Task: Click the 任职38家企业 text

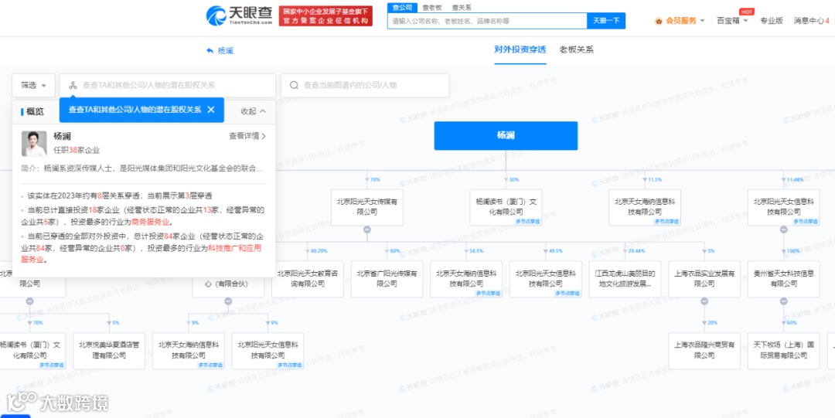Action: point(77,150)
